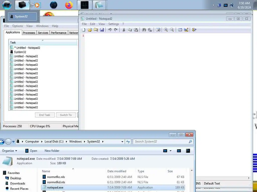Open Notepad2 File menu

coord(84,24)
